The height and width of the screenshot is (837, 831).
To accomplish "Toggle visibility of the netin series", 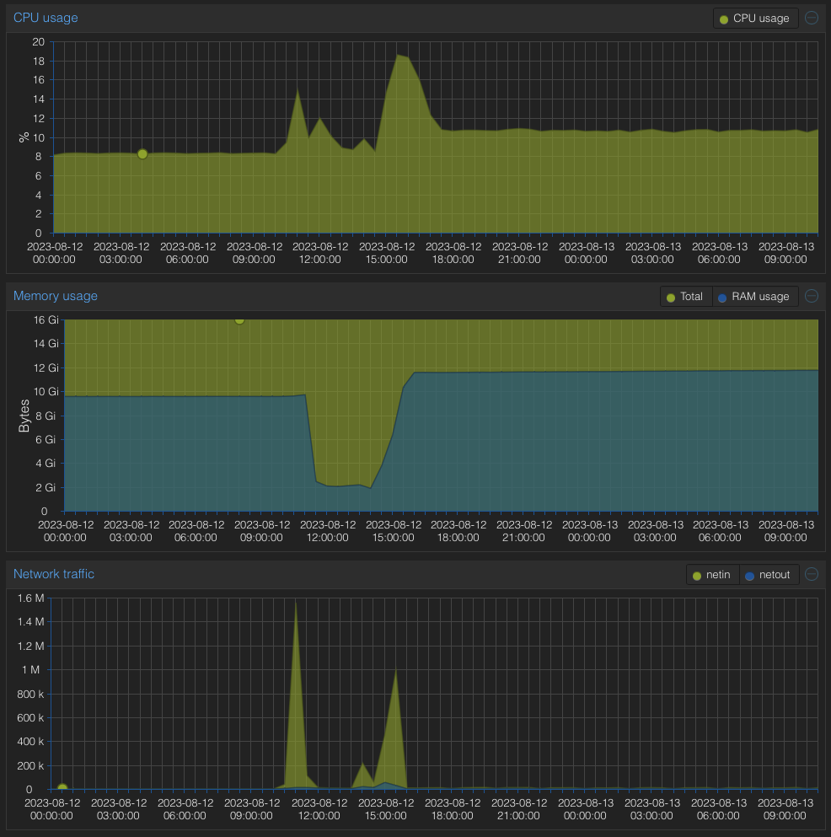I will click(713, 574).
